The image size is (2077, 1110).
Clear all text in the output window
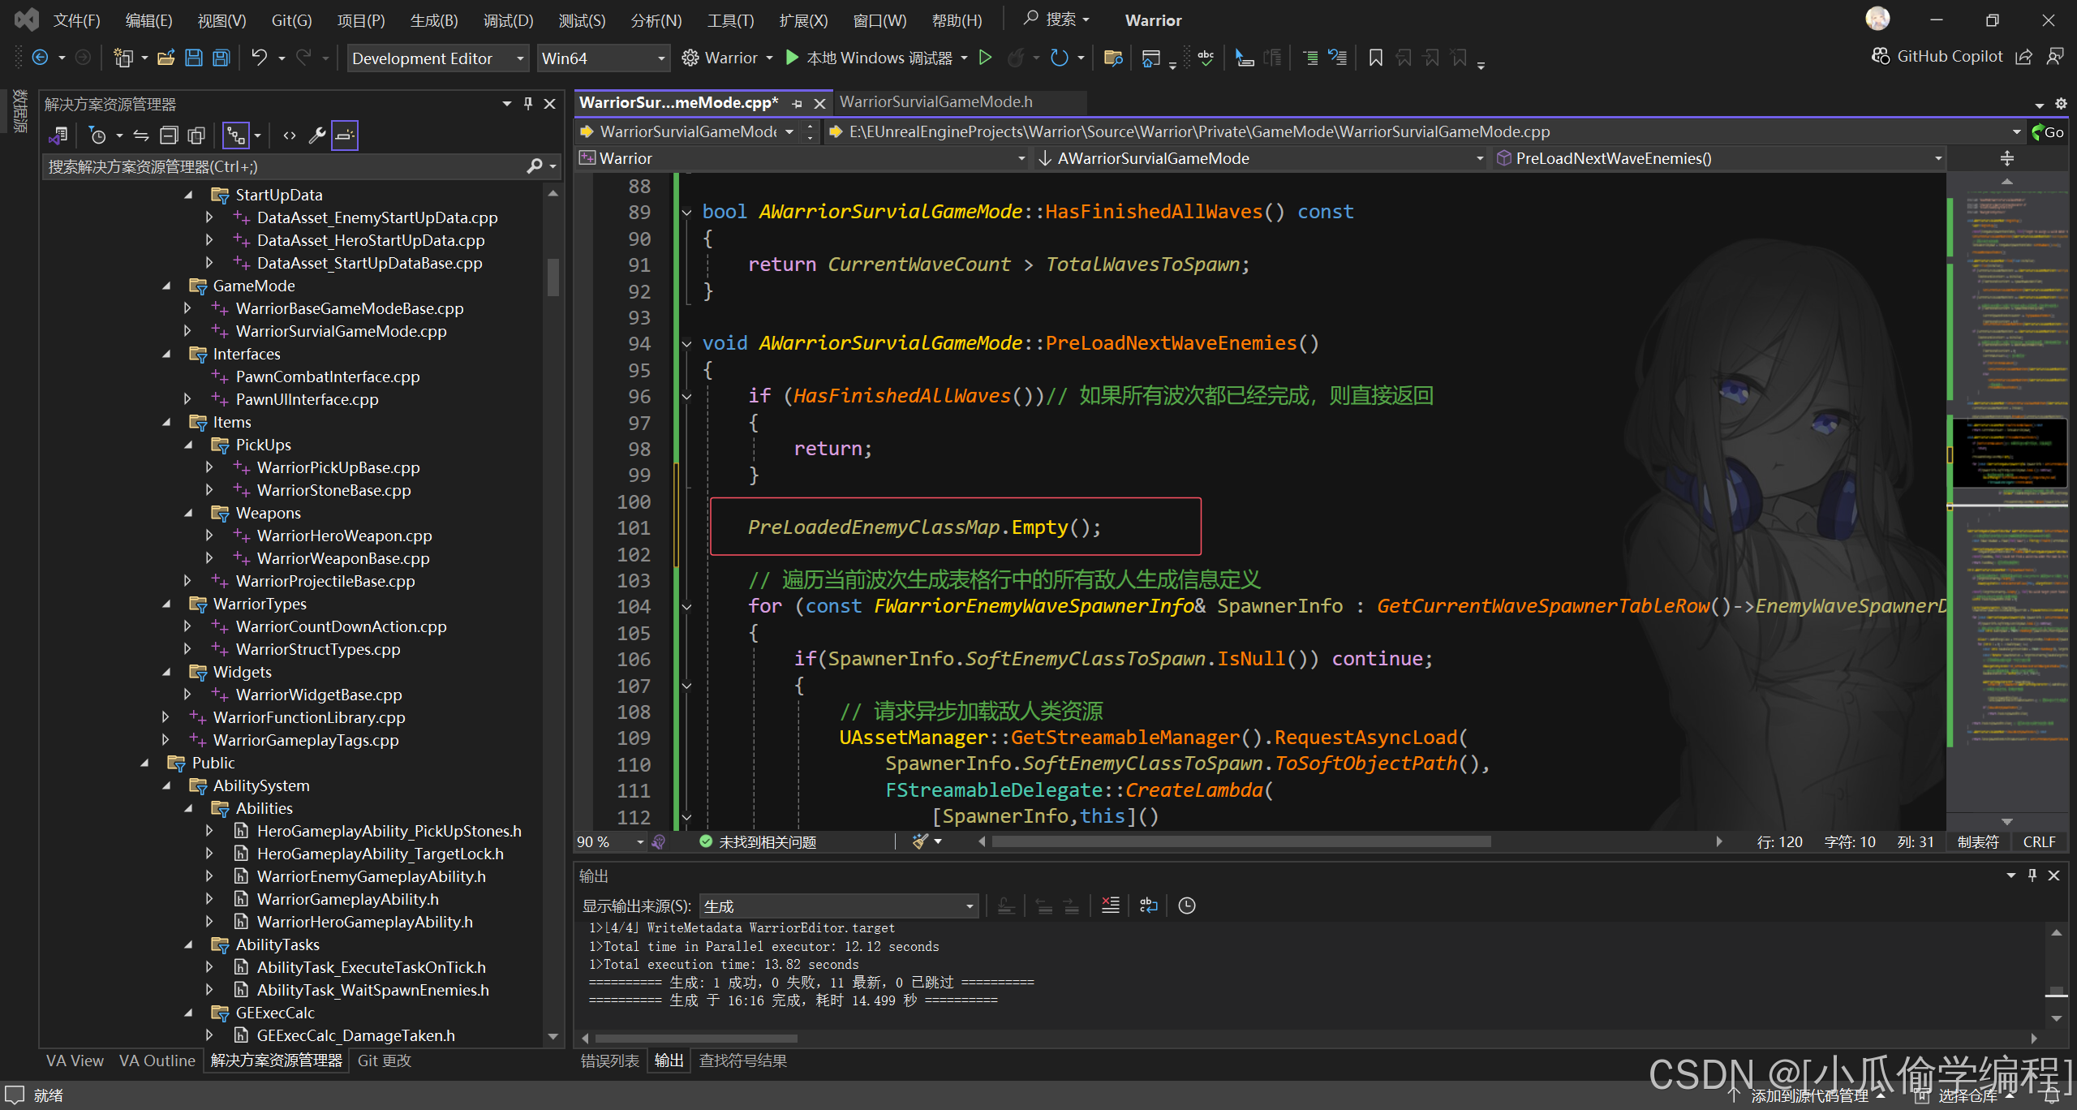(x=1110, y=906)
